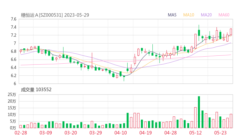Viewport: 236px width, 140px height.
Task: Click the 6.2 price axis label
Action: point(13,75)
